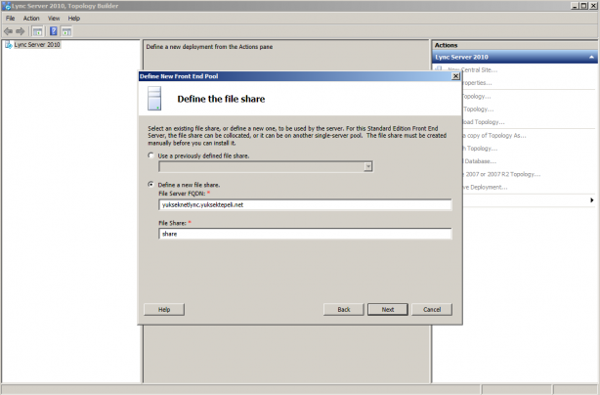The width and height of the screenshot is (600, 395).
Task: Cancel the Define New Front End Pool wizard
Action: [432, 309]
